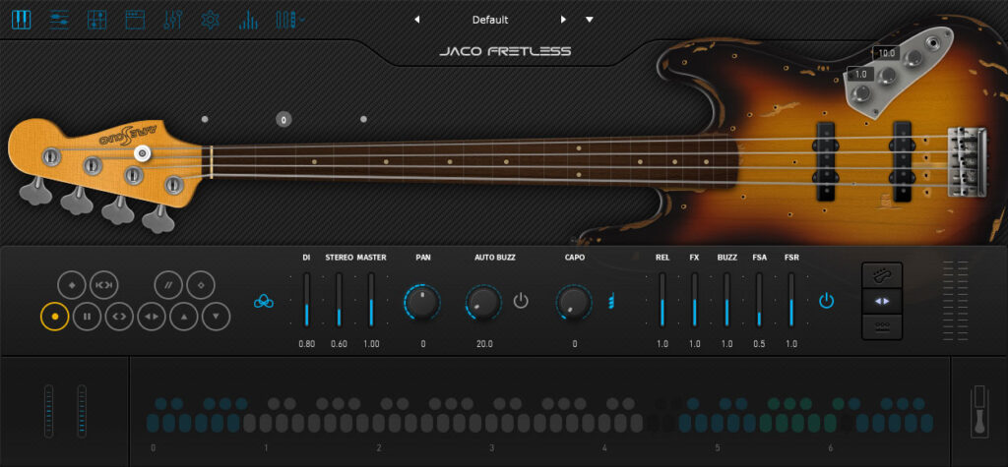This screenshot has height=467, width=1008.
Task: Adjust the FSA slider
Action: [x=759, y=300]
